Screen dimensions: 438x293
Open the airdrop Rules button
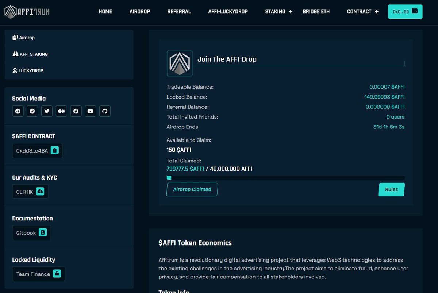(392, 190)
